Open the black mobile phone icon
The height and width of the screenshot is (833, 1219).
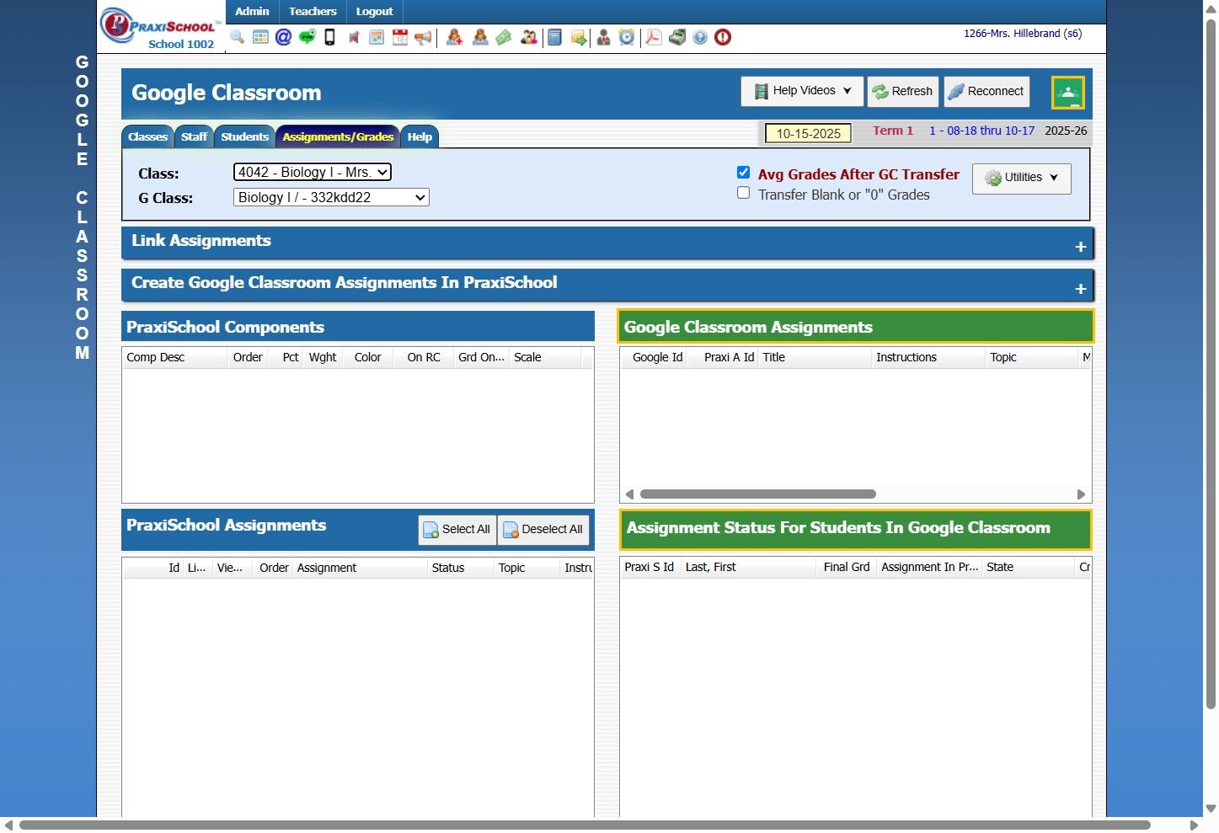click(x=330, y=37)
